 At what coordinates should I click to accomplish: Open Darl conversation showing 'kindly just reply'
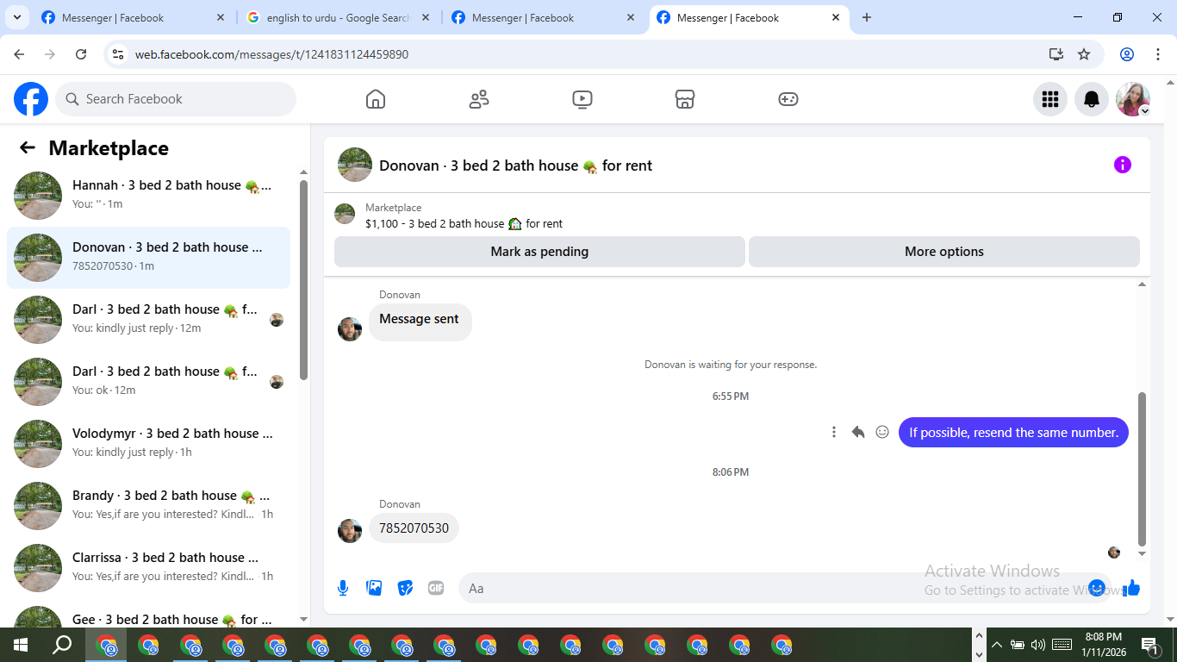[x=148, y=320]
